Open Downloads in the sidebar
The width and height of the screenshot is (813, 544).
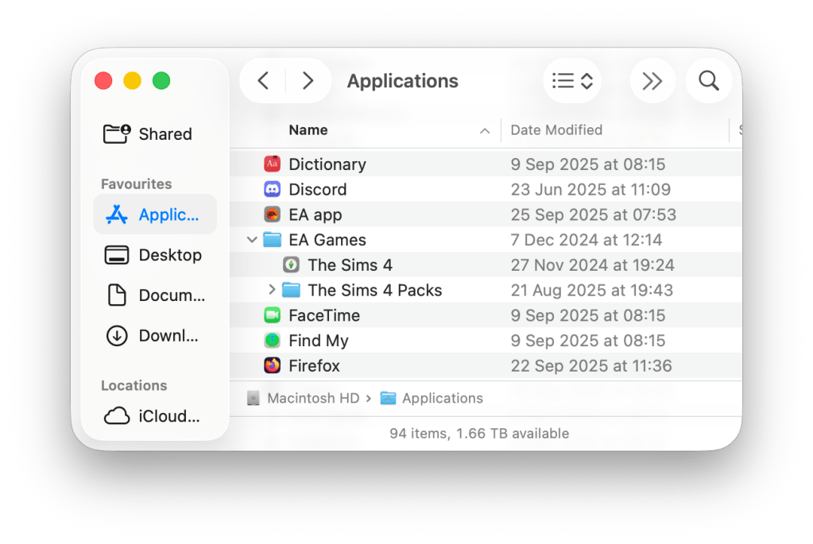(x=154, y=336)
